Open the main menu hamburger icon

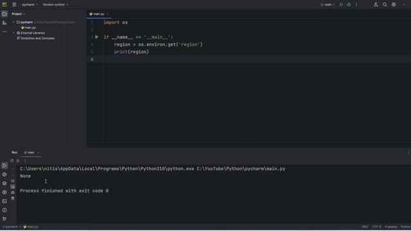click(14, 4)
